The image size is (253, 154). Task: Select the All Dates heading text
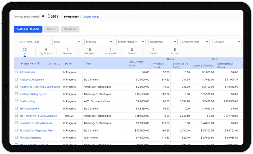click(50, 16)
